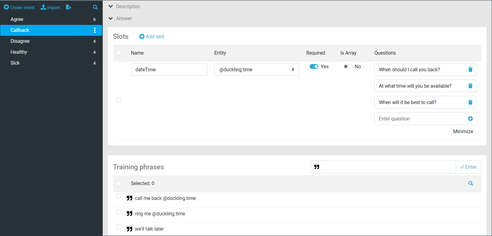Delete question 'When should I call you back?'
The image size is (492, 236).
(470, 69)
